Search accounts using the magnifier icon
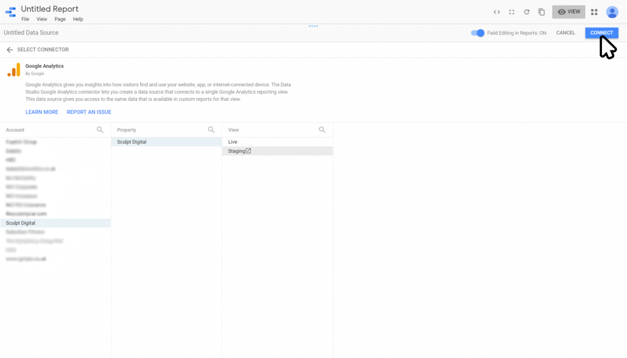Viewport: 627px width, 358px height. [x=100, y=130]
